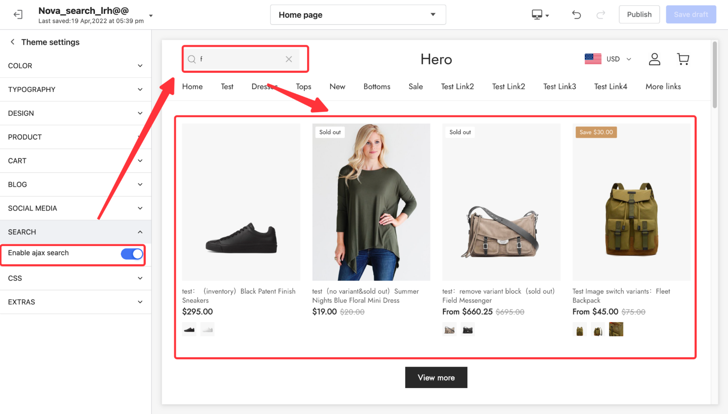Open Black Patent Finish Sneakers title link
The height and width of the screenshot is (414, 728).
pyautogui.click(x=239, y=296)
